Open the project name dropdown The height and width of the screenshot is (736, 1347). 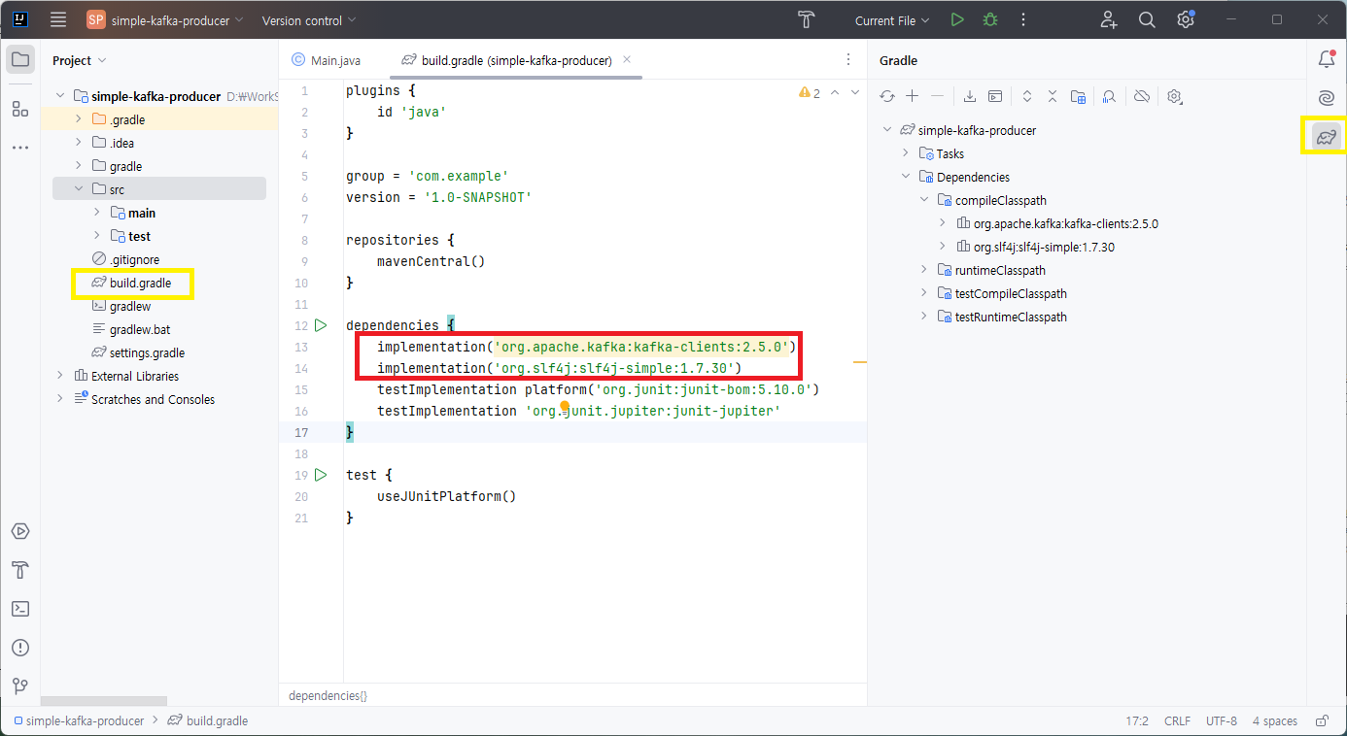pos(165,20)
